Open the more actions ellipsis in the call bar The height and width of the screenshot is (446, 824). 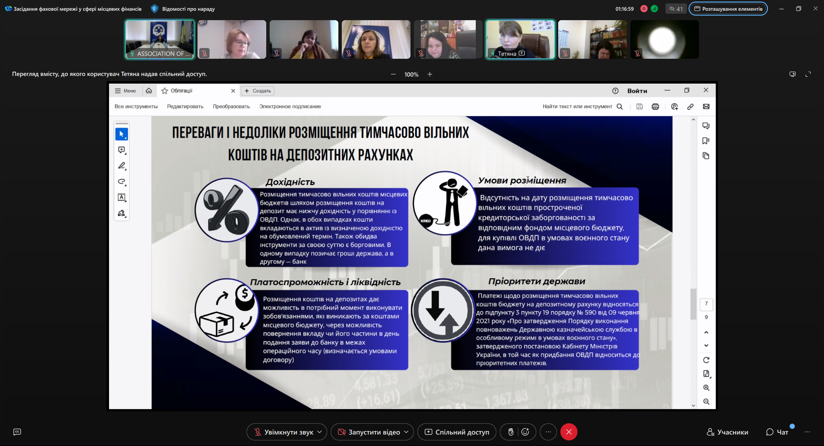548,432
